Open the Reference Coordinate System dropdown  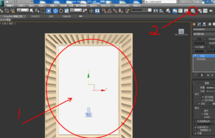click(x=76, y=10)
